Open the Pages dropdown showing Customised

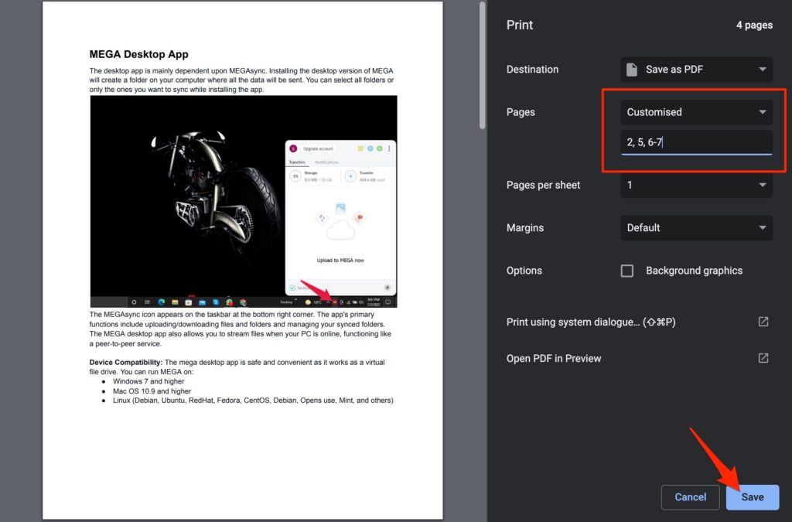click(696, 111)
